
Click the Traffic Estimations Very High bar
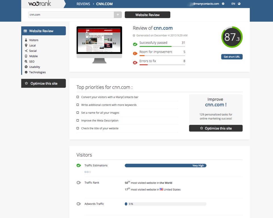[x=165, y=165]
